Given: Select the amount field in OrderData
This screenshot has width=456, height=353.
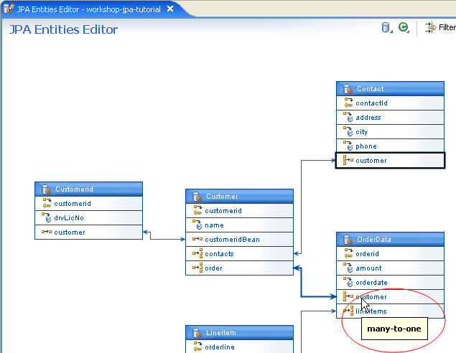Looking at the screenshot, I should click(x=390, y=268).
